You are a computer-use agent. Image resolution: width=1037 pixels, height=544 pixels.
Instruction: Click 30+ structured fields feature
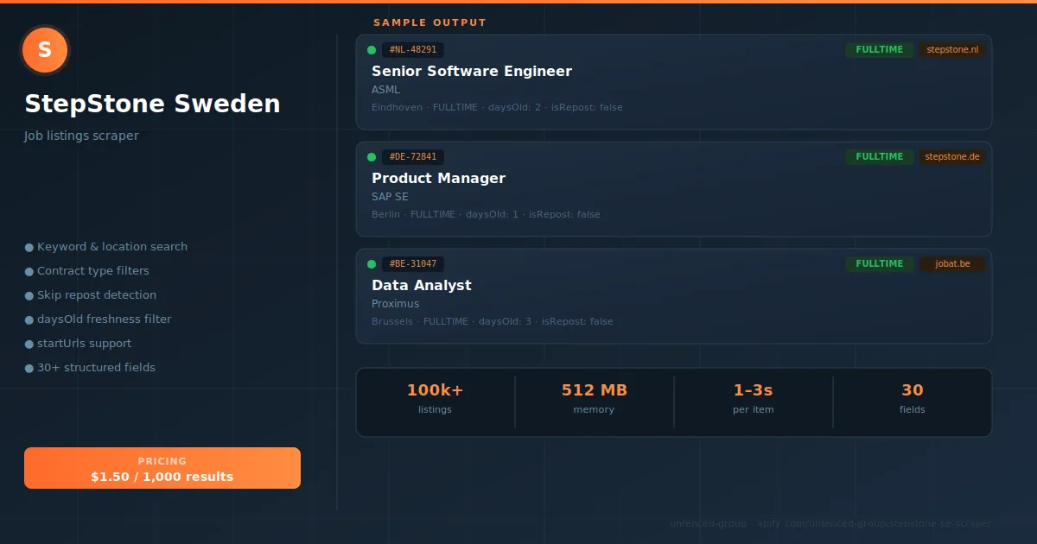(91, 368)
